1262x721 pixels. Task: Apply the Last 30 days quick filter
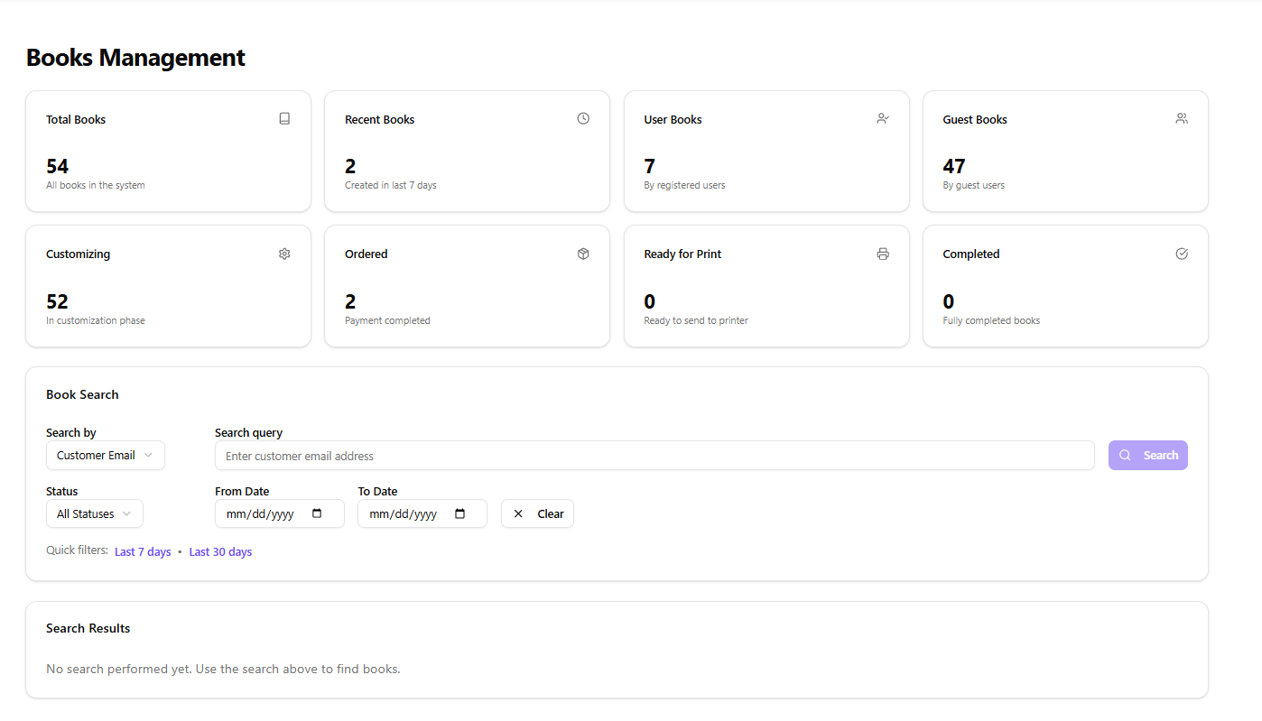coord(220,551)
